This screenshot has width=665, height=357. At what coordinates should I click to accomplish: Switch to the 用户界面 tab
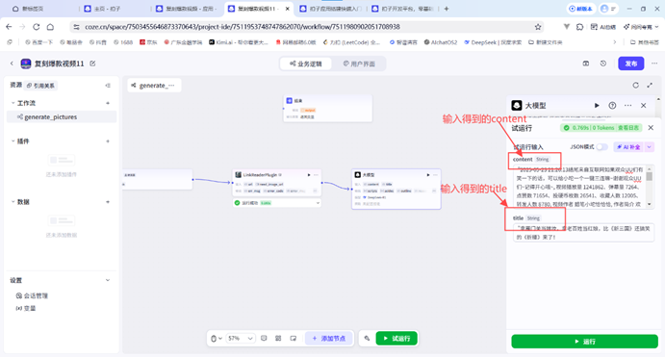click(x=359, y=64)
